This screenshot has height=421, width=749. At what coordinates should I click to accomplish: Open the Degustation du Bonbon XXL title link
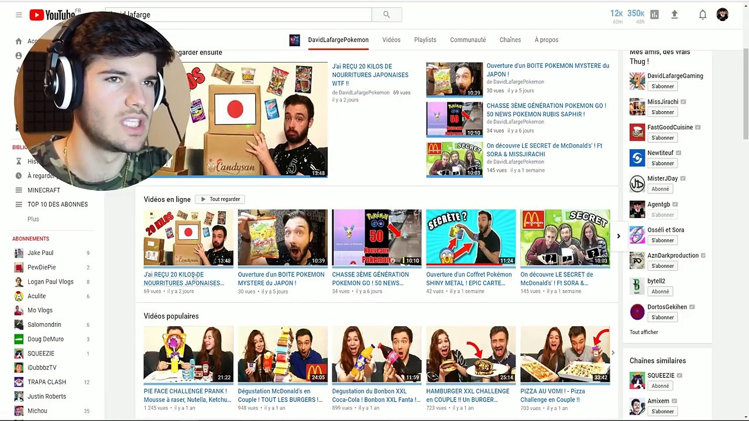point(376,395)
